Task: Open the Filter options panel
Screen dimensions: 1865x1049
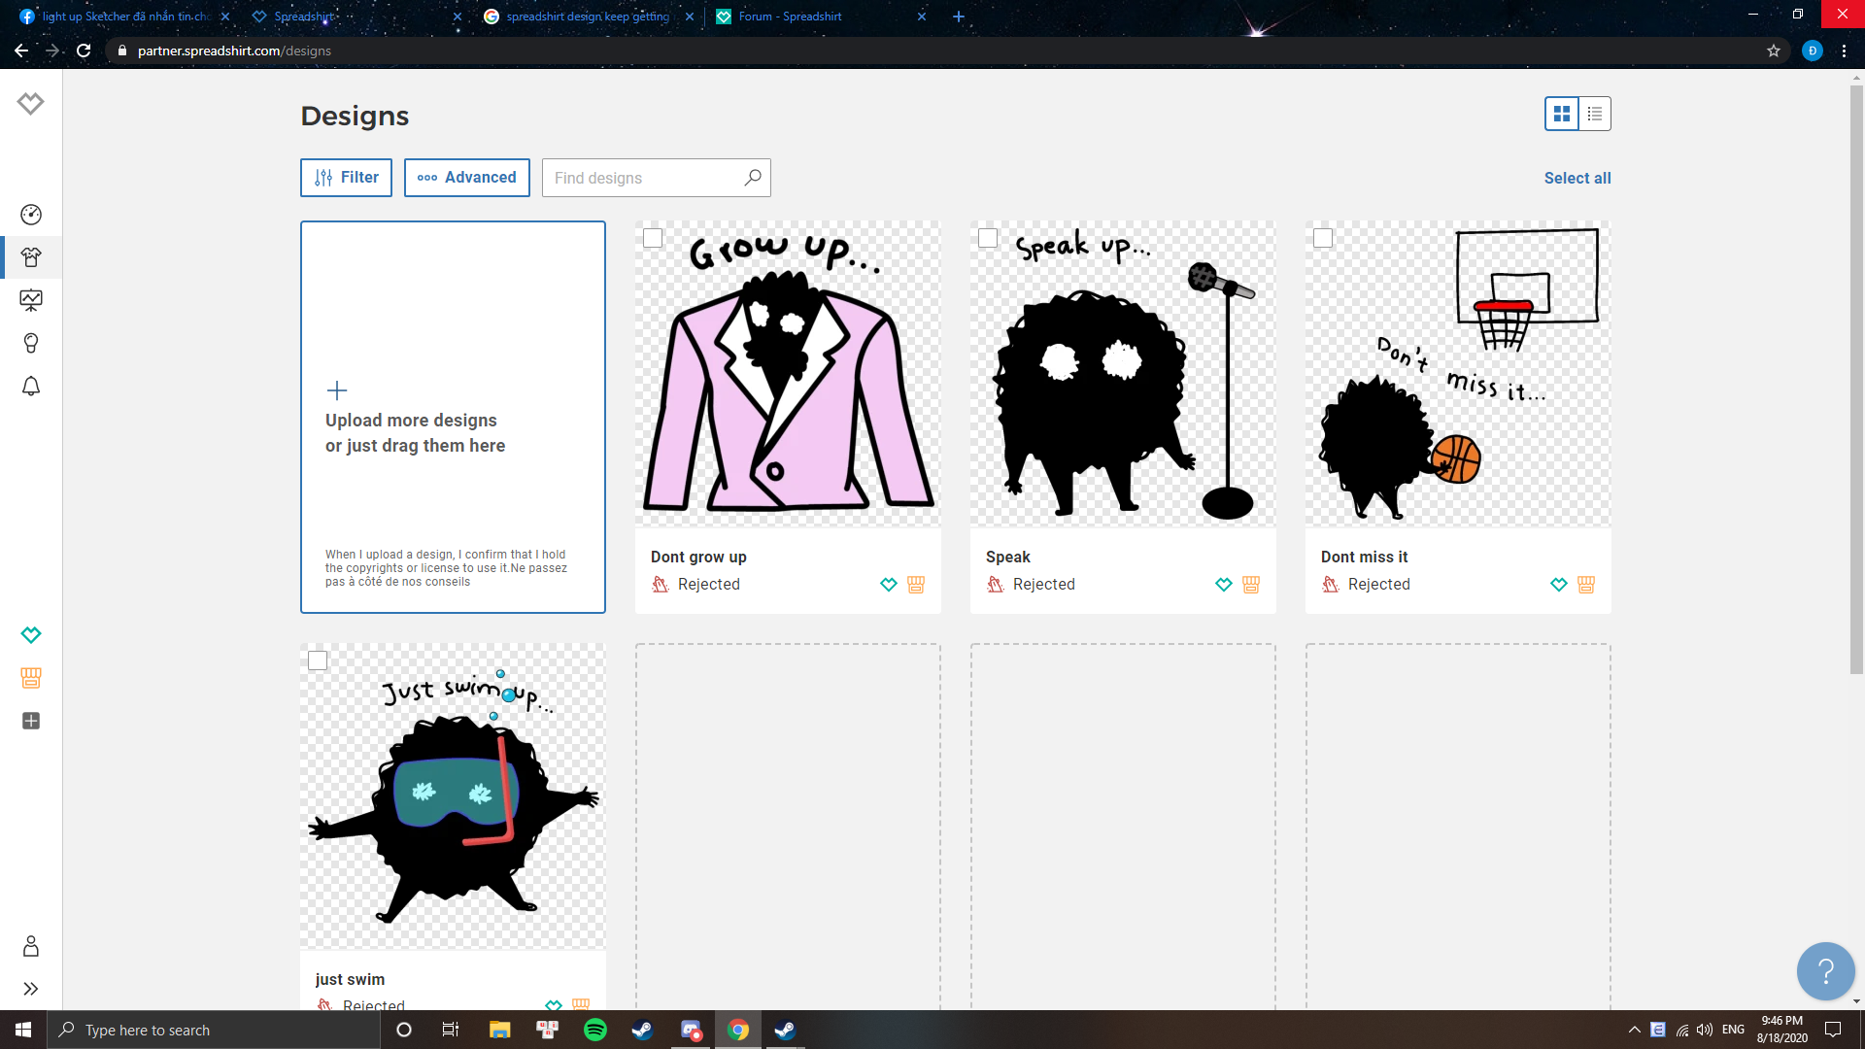Action: tap(346, 178)
